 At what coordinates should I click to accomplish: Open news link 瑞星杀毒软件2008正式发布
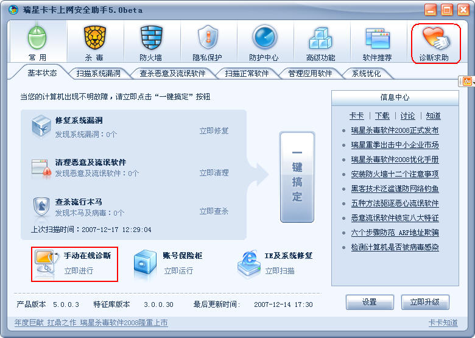point(395,130)
